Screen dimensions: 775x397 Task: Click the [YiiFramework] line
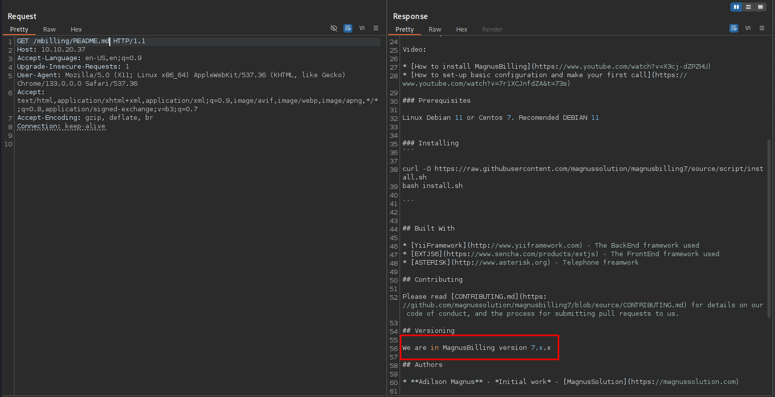pyautogui.click(x=550, y=246)
